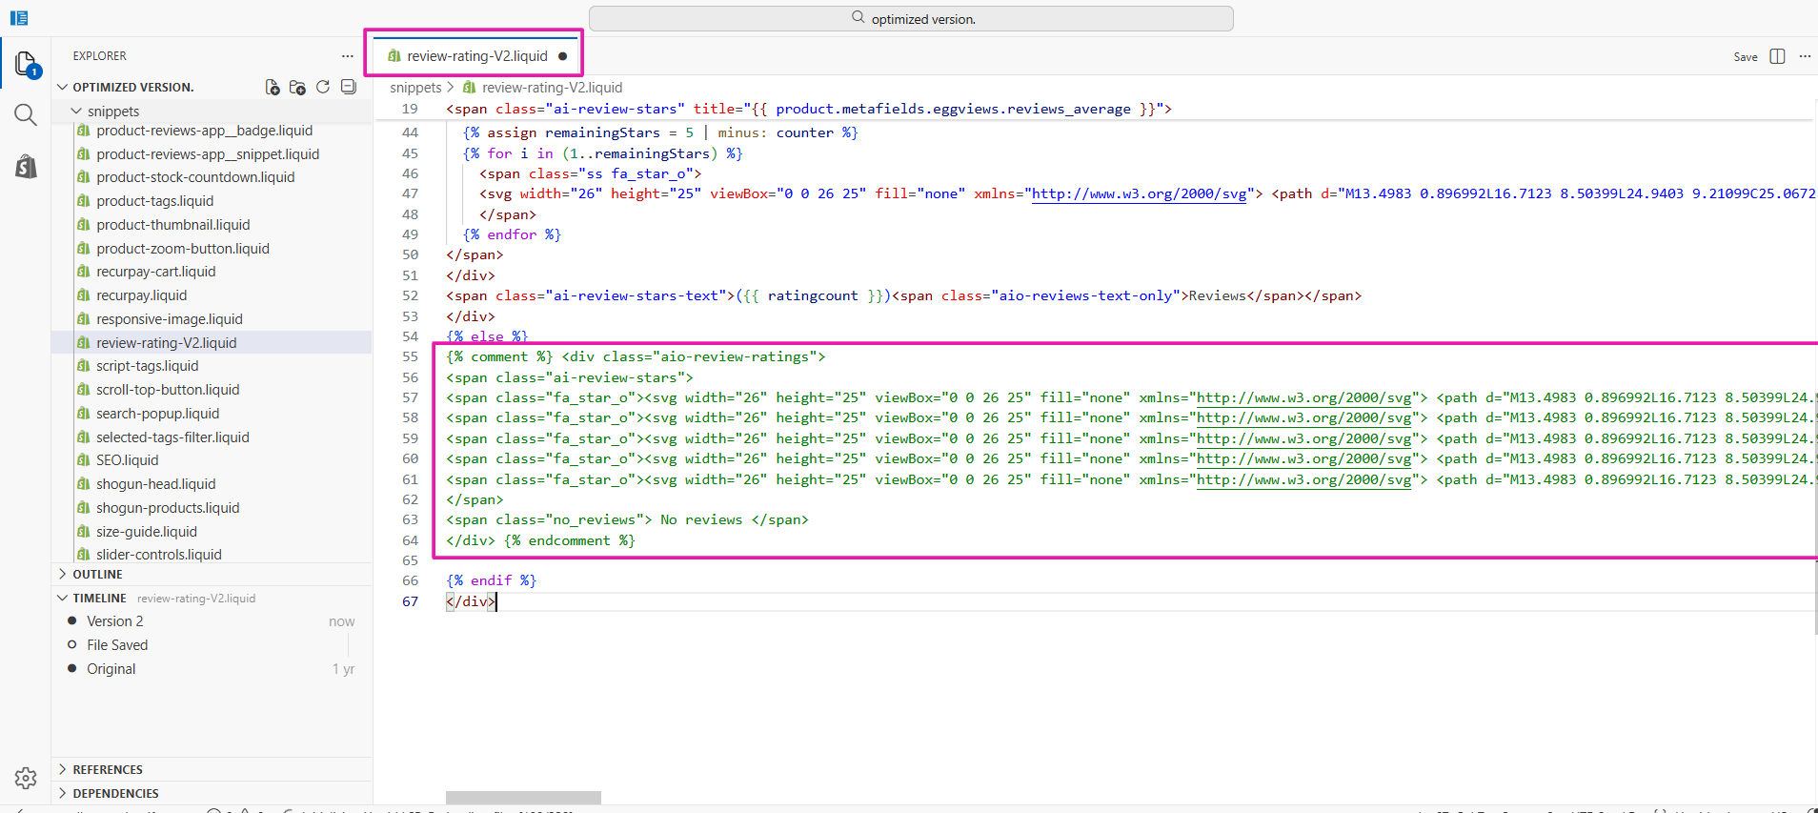The width and height of the screenshot is (1818, 813).
Task: Click the New Folder icon in explorer
Action: pos(297,87)
